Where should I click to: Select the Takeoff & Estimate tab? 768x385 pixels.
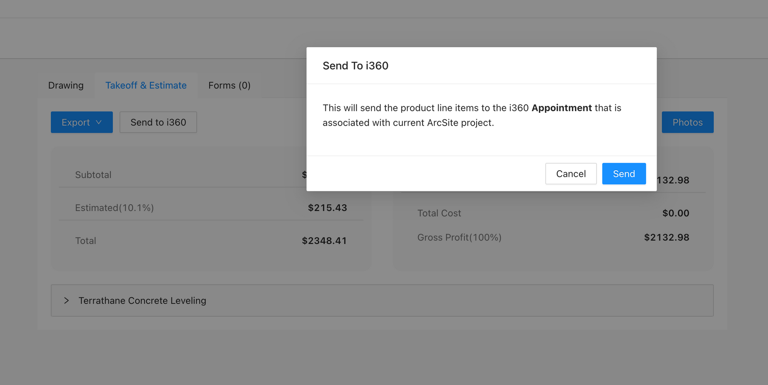click(146, 85)
